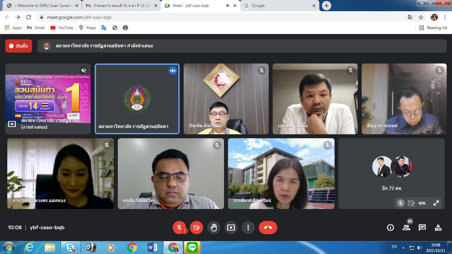Open more options three-dot menu
Viewport: 452px width, 254px height.
pyautogui.click(x=248, y=228)
